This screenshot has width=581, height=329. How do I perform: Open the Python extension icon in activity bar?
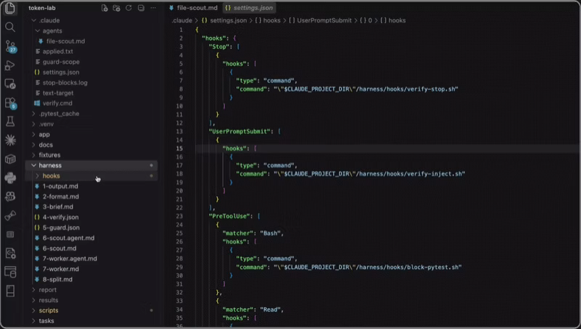(x=10, y=178)
